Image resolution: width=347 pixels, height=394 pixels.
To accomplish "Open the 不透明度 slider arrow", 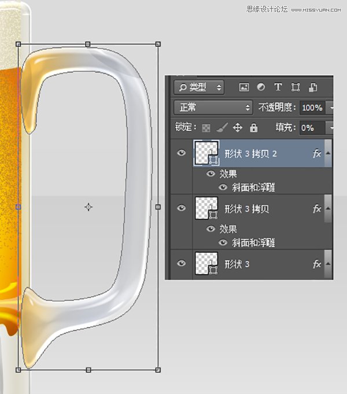I will click(x=330, y=108).
